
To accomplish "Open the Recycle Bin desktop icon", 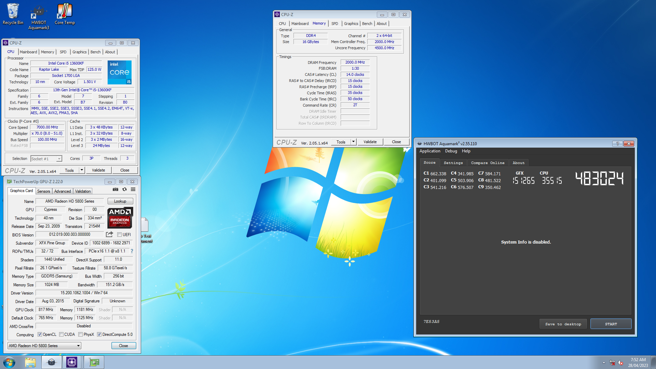I will (x=13, y=14).
